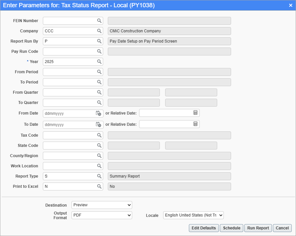Open the Locale dropdown
This screenshot has width=296, height=236.
pos(193,215)
